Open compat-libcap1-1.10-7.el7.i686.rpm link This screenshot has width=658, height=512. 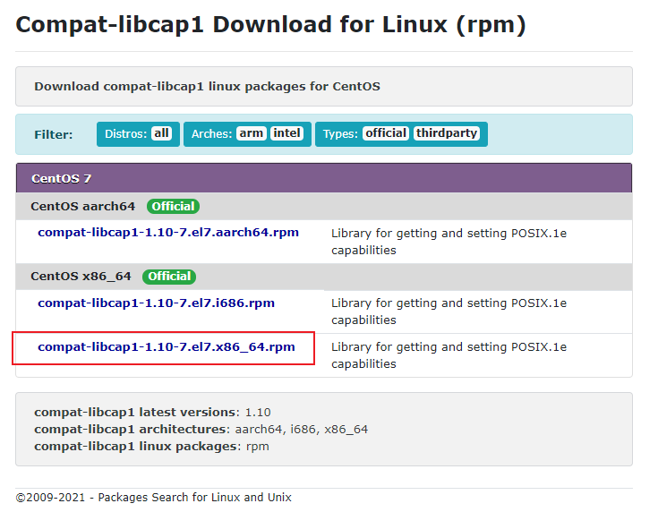pos(156,303)
